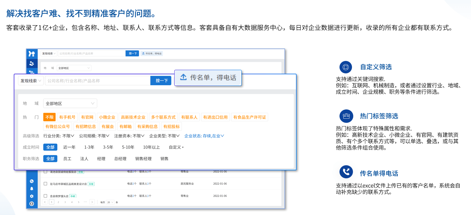Open 全部地区 region dropdown in enlarged panel

(x=70, y=103)
